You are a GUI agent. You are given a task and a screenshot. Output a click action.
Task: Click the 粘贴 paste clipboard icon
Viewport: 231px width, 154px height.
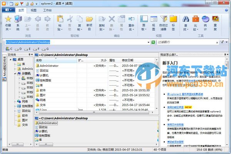tap(60, 19)
